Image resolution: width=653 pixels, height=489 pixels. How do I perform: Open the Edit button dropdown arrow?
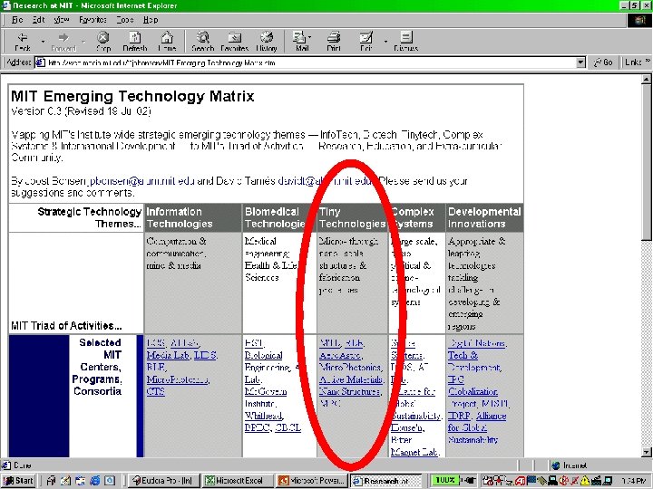pos(385,42)
